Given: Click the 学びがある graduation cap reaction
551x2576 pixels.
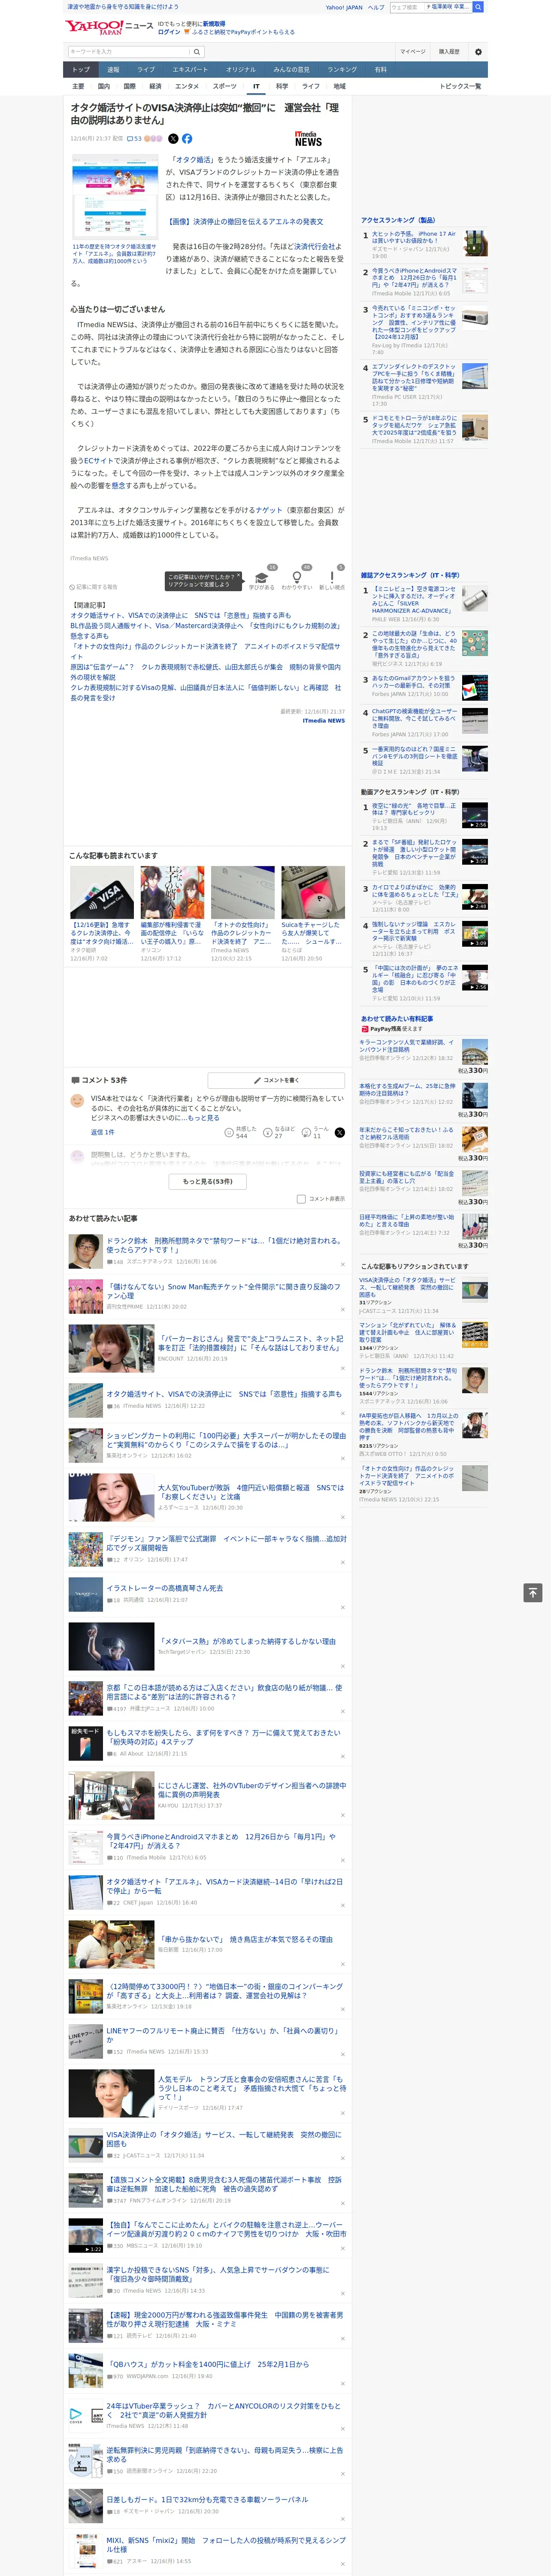Looking at the screenshot, I should point(262,579).
